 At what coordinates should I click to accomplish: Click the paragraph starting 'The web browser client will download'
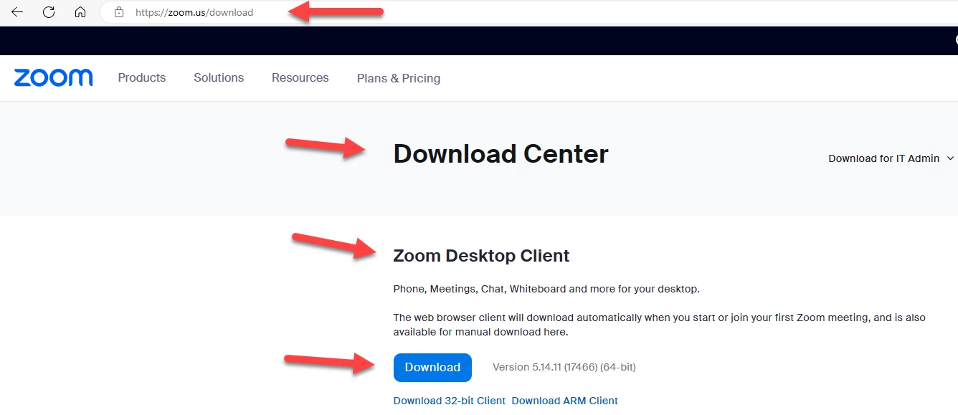point(660,325)
